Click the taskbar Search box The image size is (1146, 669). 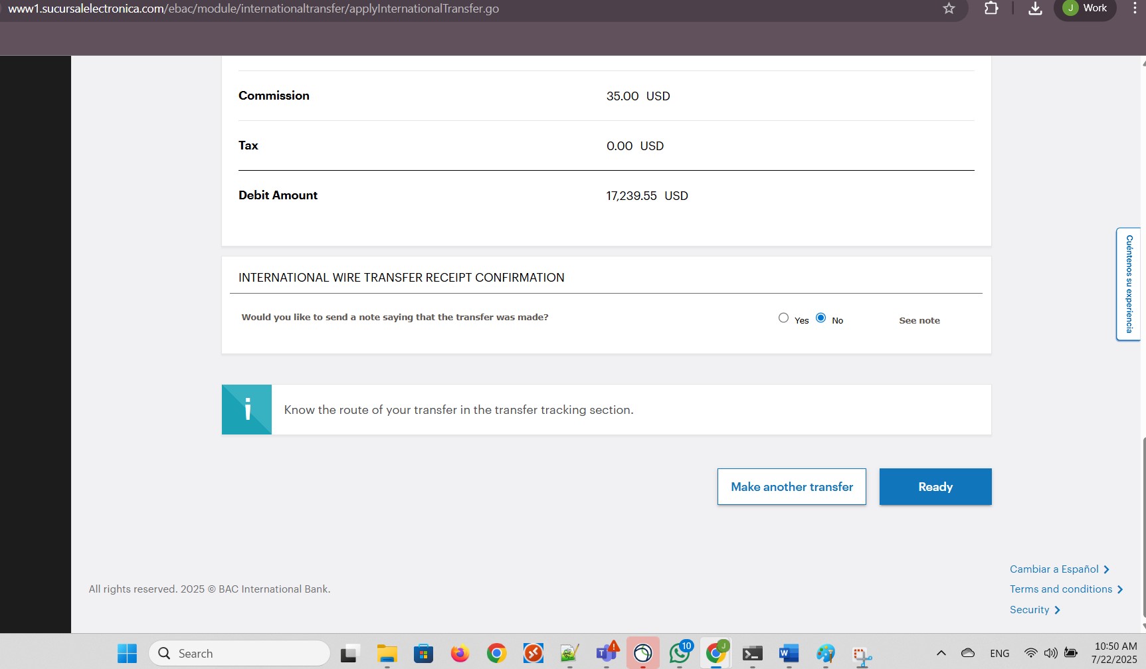tap(240, 654)
